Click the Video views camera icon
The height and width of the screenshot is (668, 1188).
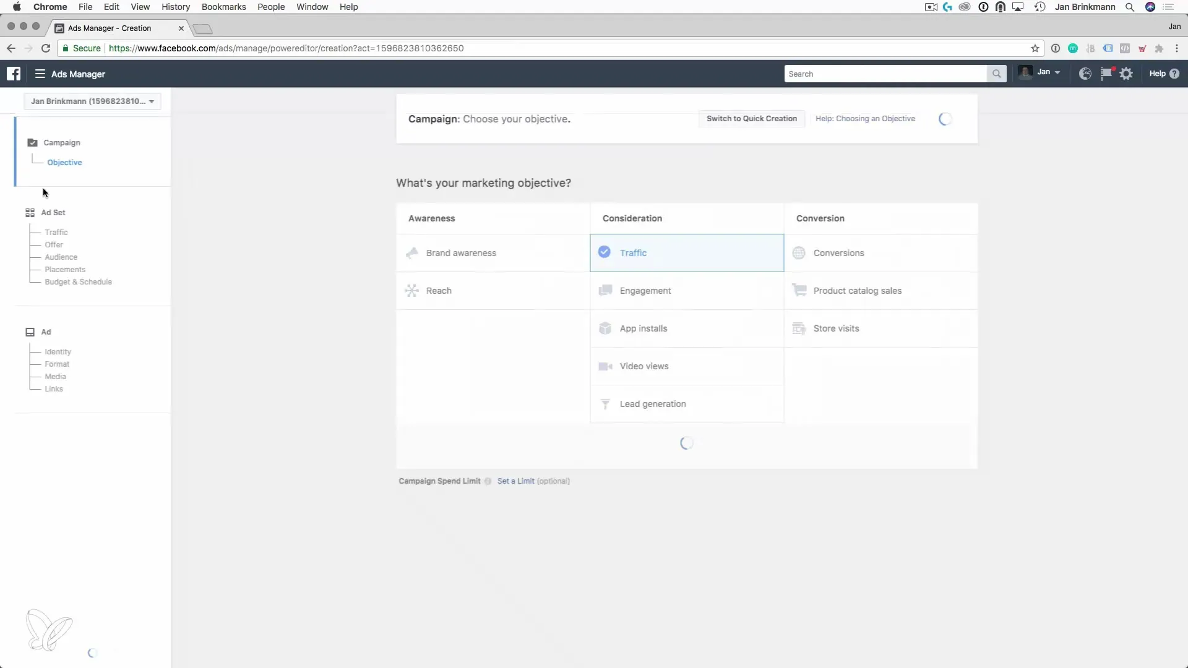click(x=606, y=366)
